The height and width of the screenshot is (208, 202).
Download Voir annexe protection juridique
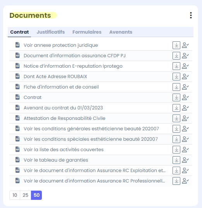[x=176, y=45]
